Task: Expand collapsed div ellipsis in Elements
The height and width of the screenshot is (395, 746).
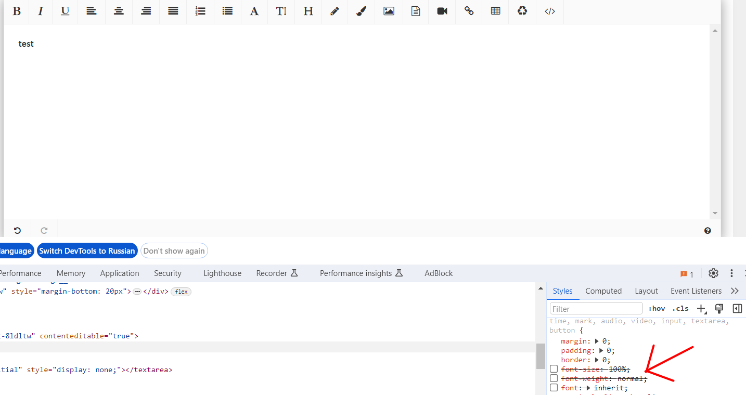Action: (137, 292)
